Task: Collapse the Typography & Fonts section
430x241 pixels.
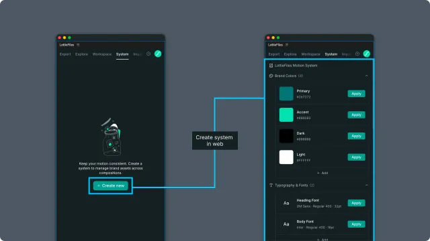Action: click(x=367, y=185)
